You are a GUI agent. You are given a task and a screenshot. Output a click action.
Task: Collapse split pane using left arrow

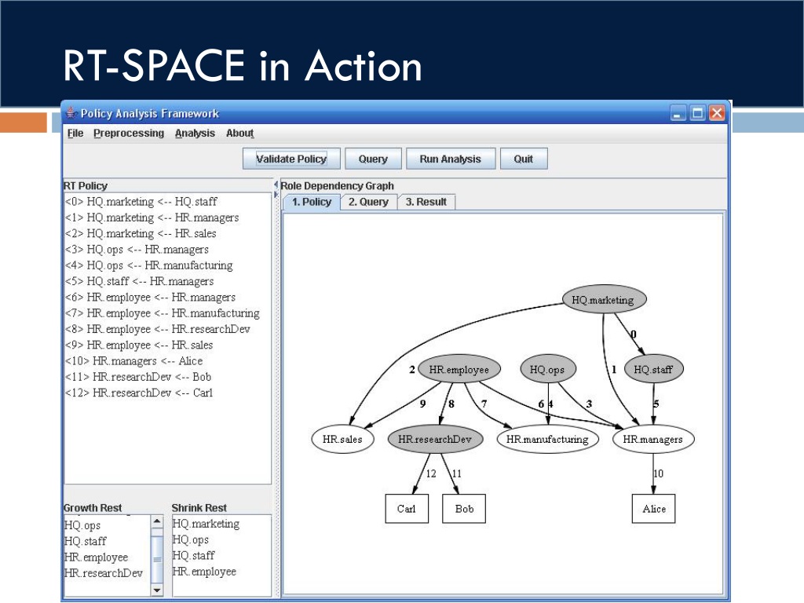pos(276,184)
